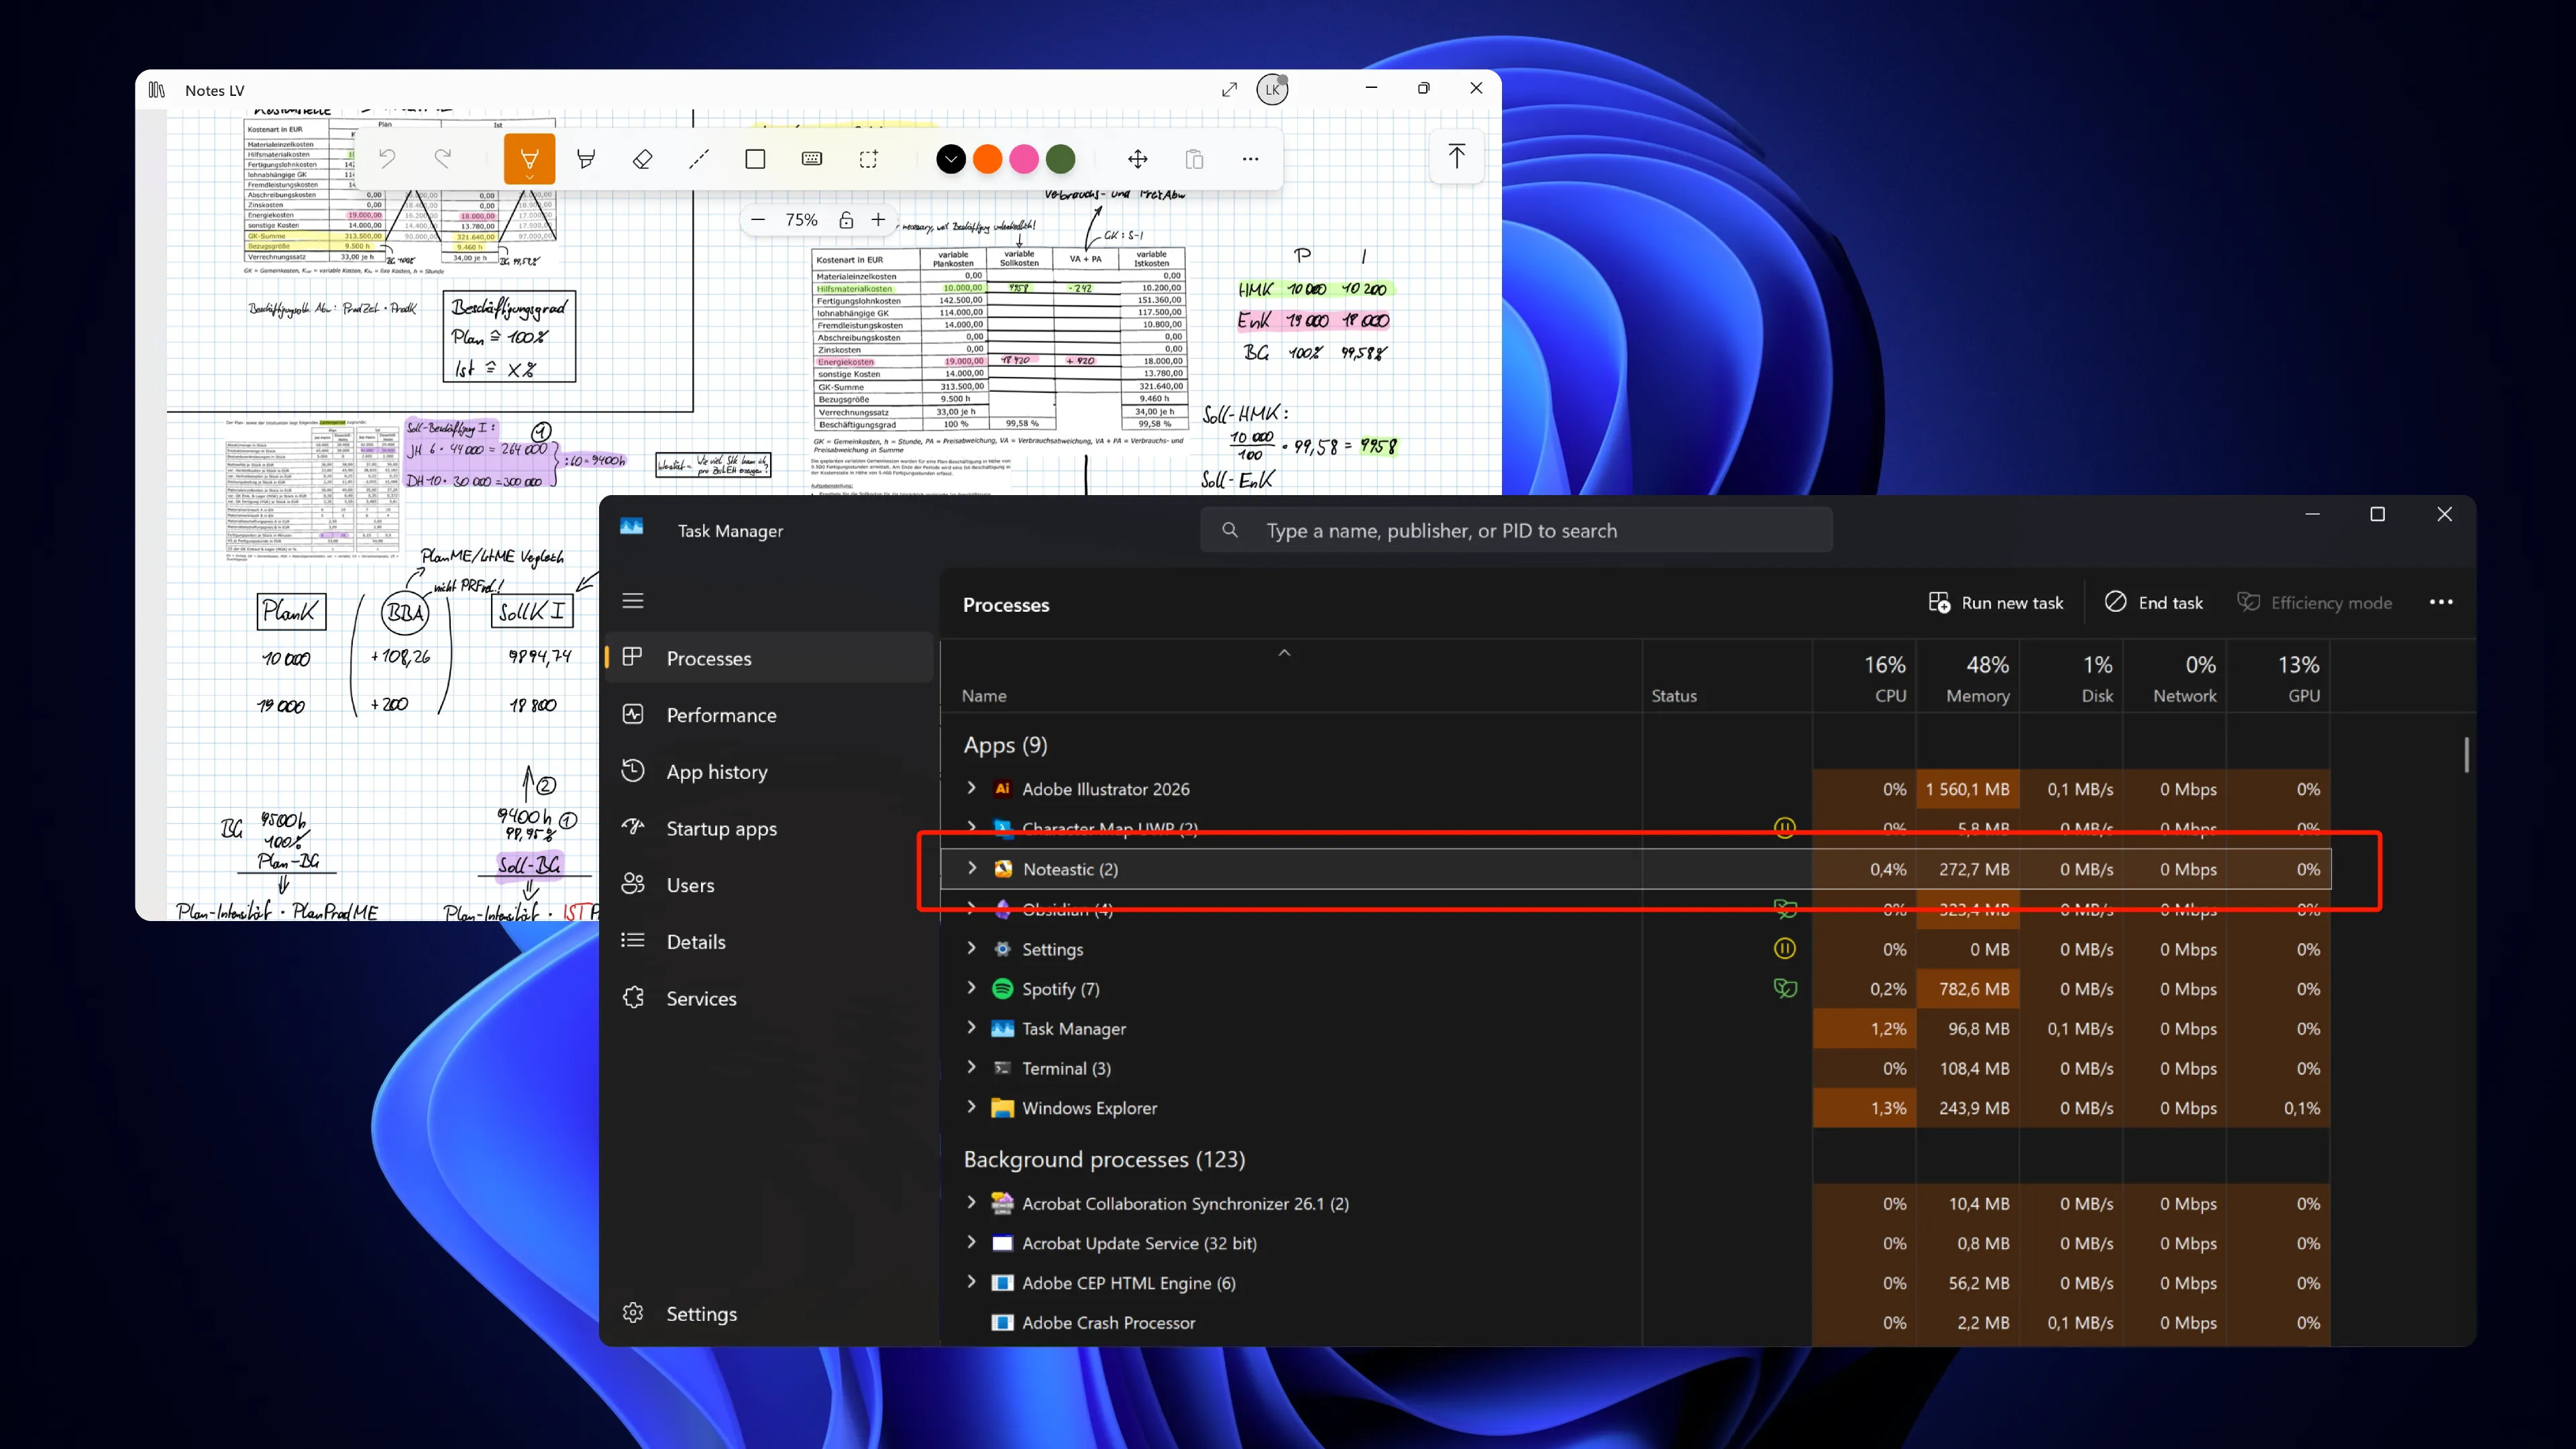Focus the process search field

[x=1516, y=530]
